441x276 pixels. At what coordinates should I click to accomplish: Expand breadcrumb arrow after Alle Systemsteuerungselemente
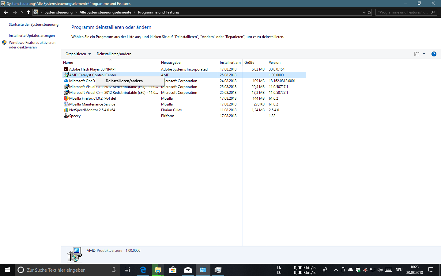pos(134,12)
